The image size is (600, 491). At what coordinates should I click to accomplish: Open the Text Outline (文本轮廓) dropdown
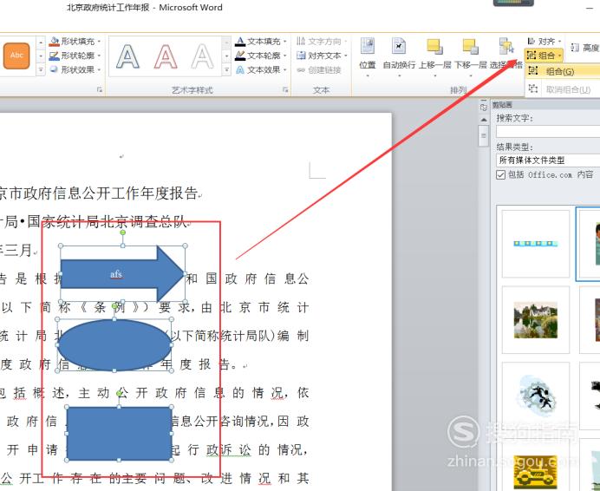(x=261, y=56)
